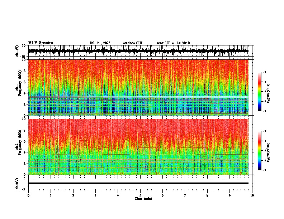Click the time axis tick label '7'
284x219 pixels.
point(185,195)
